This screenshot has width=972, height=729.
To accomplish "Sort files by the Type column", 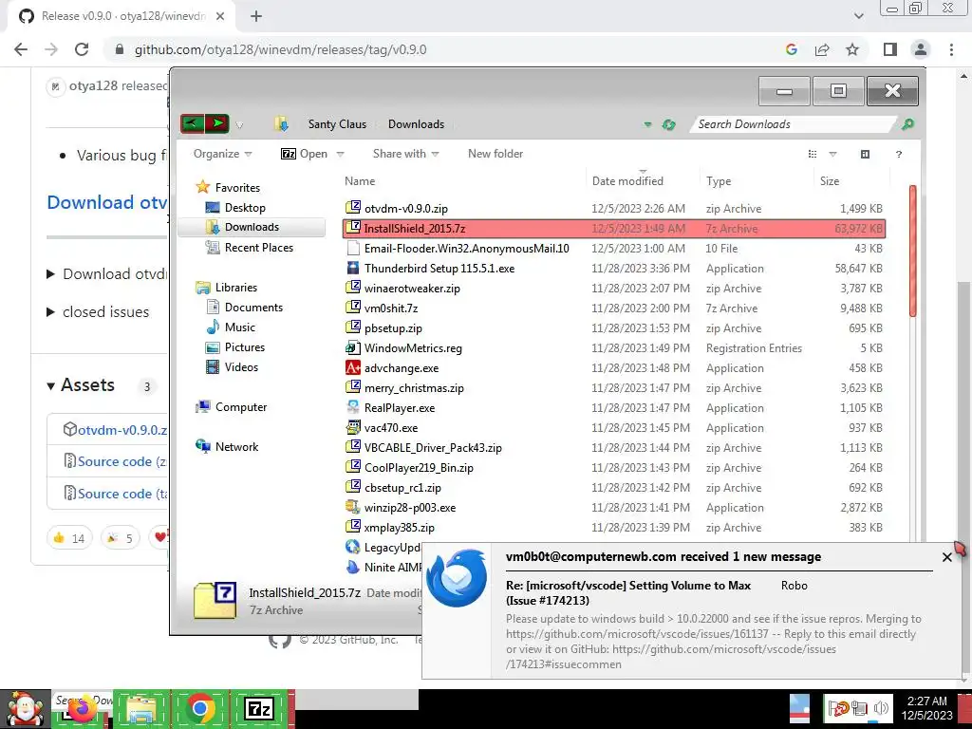I will pyautogui.click(x=719, y=181).
